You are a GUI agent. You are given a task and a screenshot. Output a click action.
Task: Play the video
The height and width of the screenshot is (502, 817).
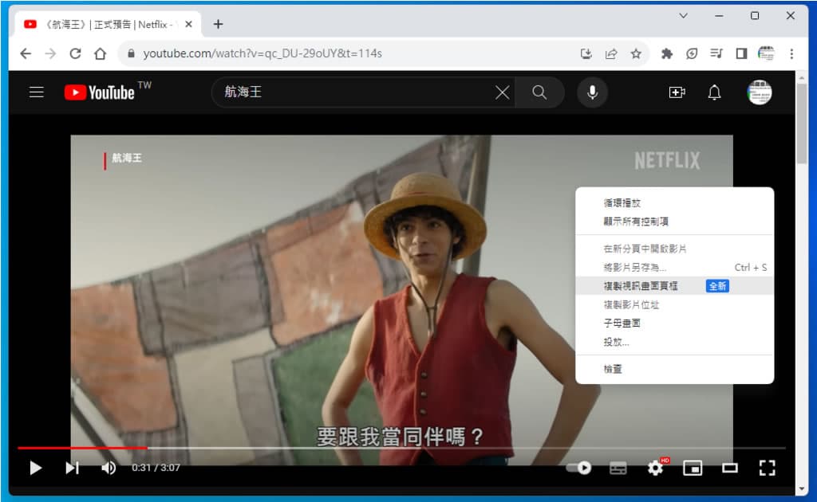click(35, 468)
